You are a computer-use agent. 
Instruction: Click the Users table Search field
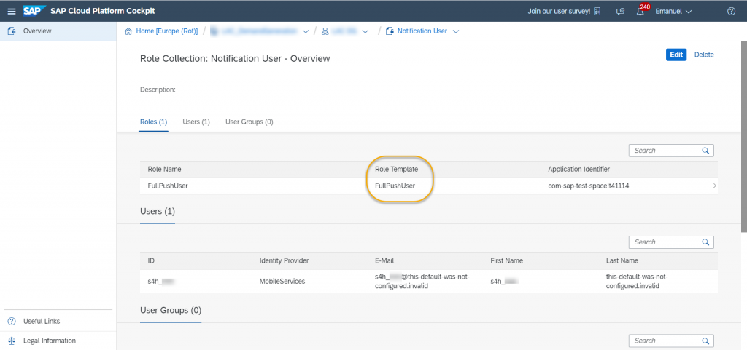pyautogui.click(x=671, y=242)
